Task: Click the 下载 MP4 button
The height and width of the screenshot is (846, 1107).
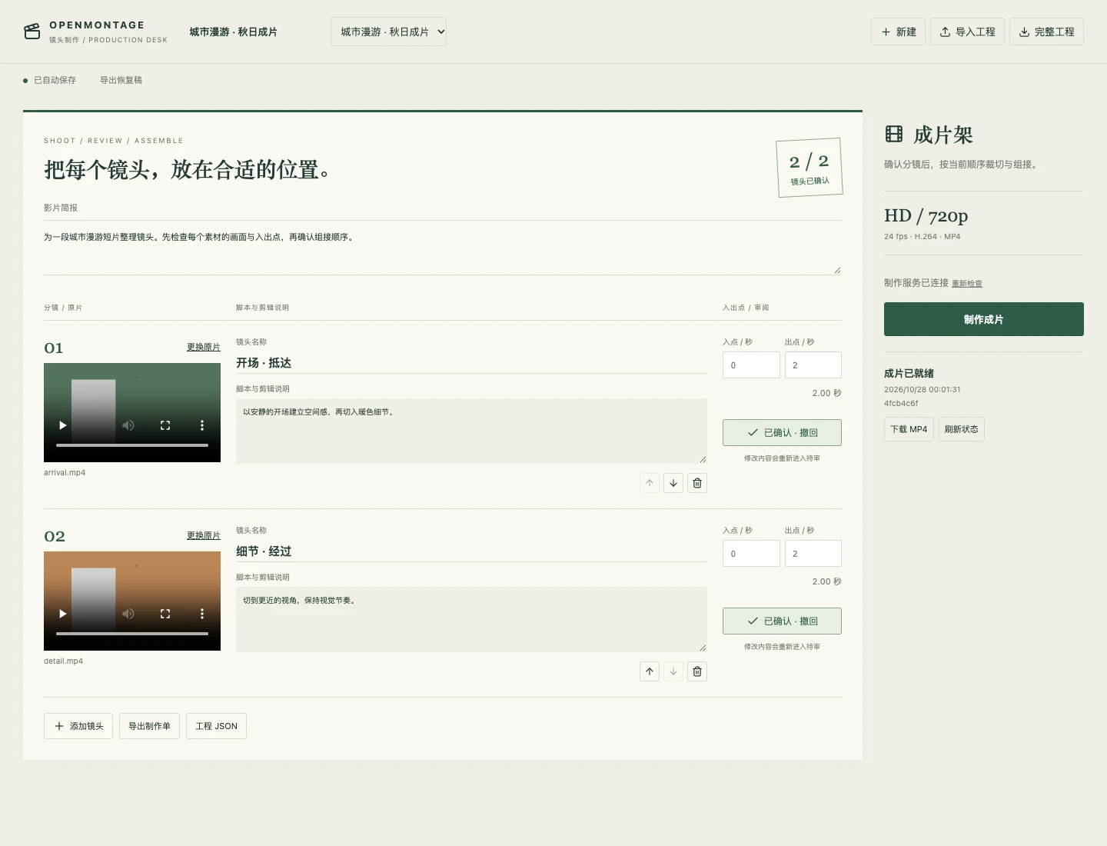Action: click(x=909, y=429)
